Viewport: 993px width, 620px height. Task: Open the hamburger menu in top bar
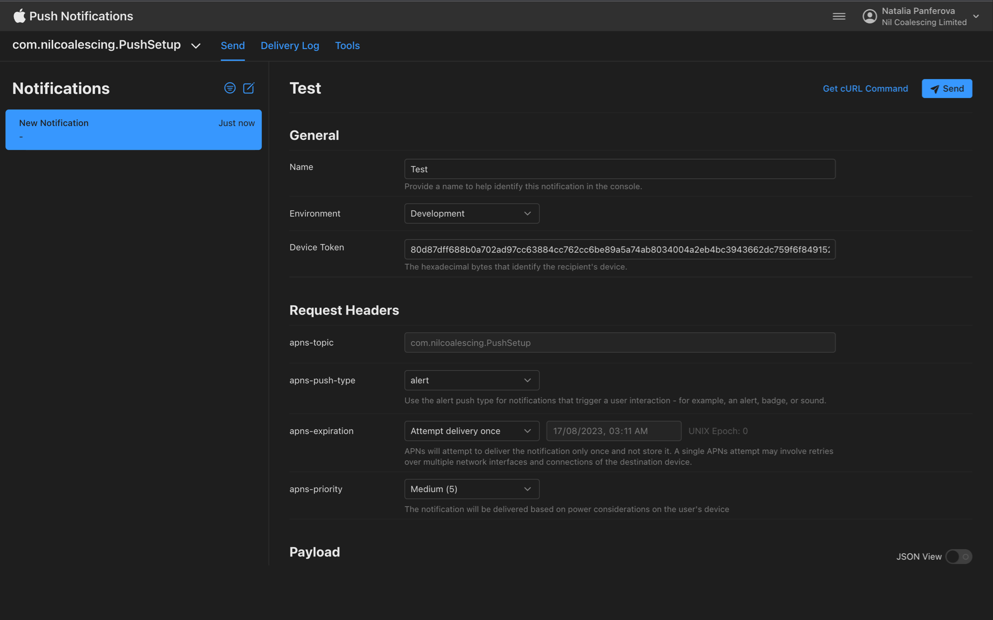point(839,16)
